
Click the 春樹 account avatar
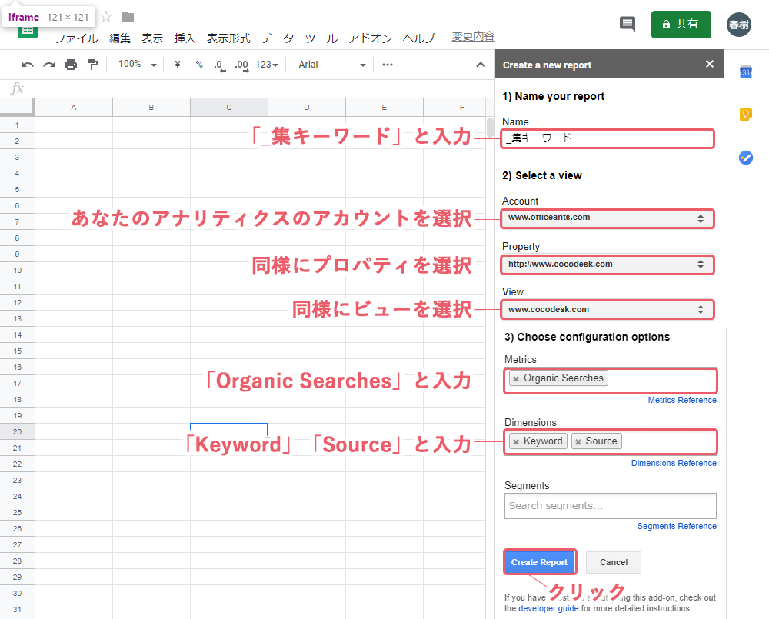(738, 25)
